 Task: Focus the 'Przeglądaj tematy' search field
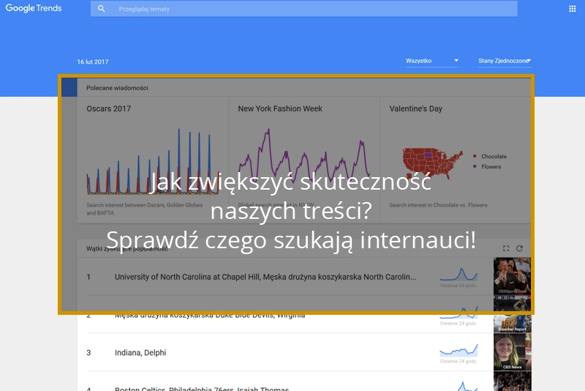(303, 9)
